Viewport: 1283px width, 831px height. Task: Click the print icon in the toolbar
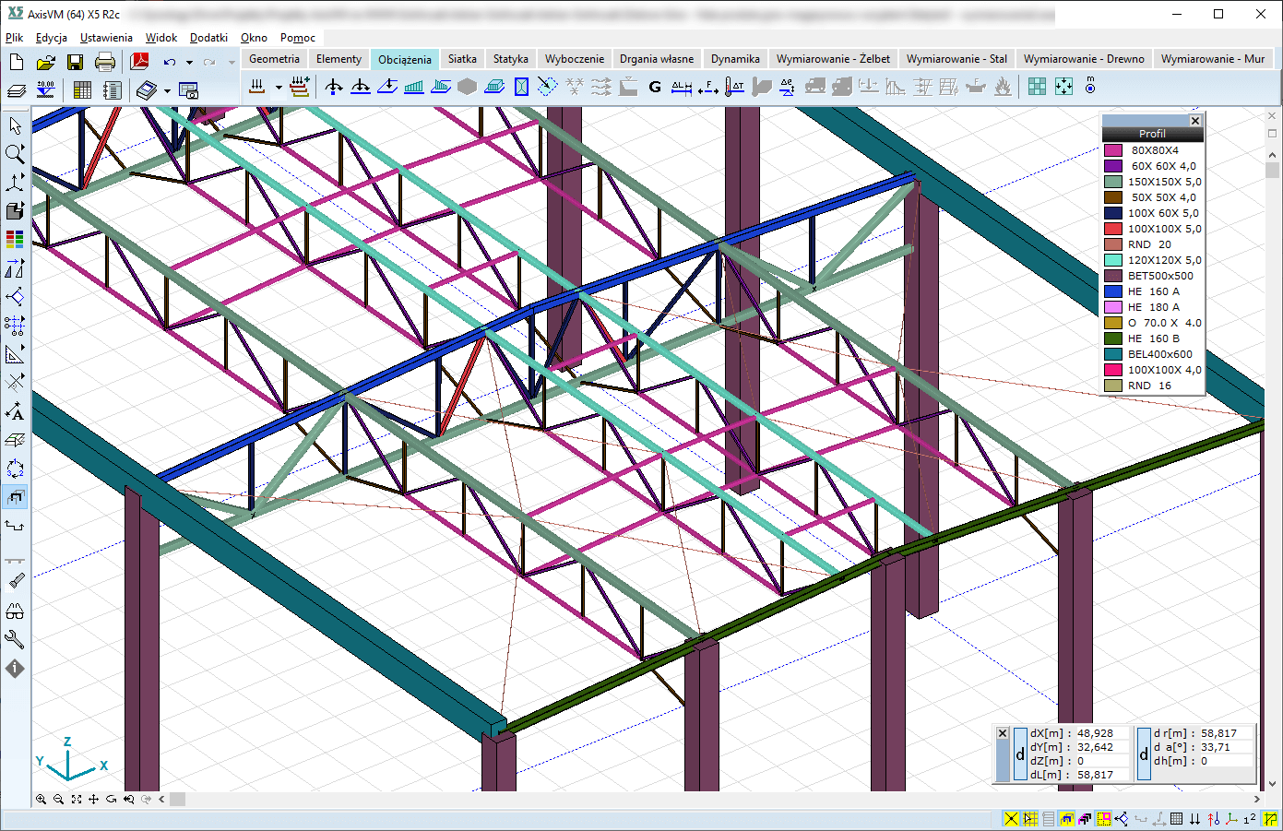pos(105,63)
